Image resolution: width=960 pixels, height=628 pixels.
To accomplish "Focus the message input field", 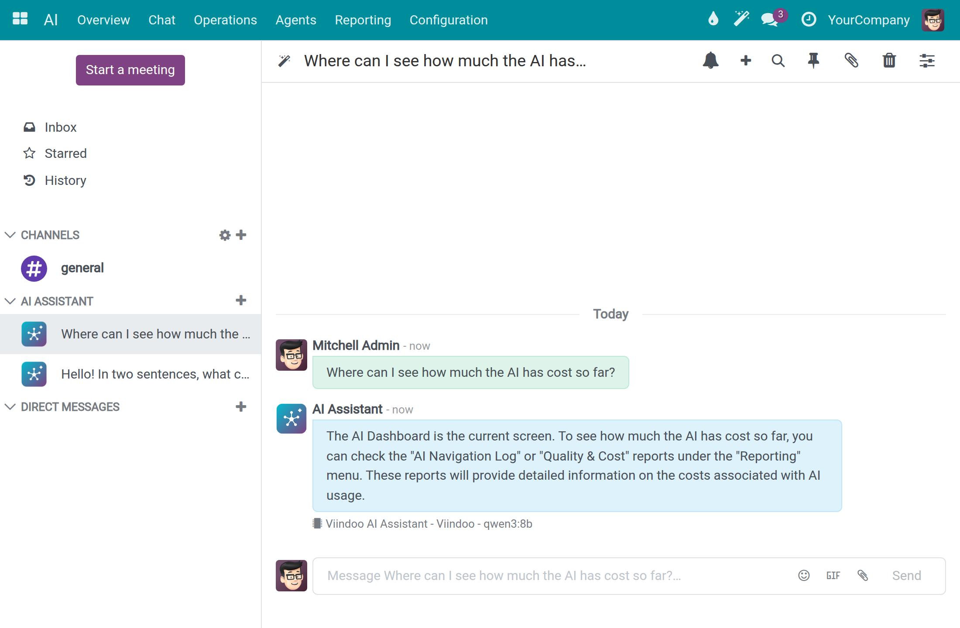I will [x=554, y=576].
